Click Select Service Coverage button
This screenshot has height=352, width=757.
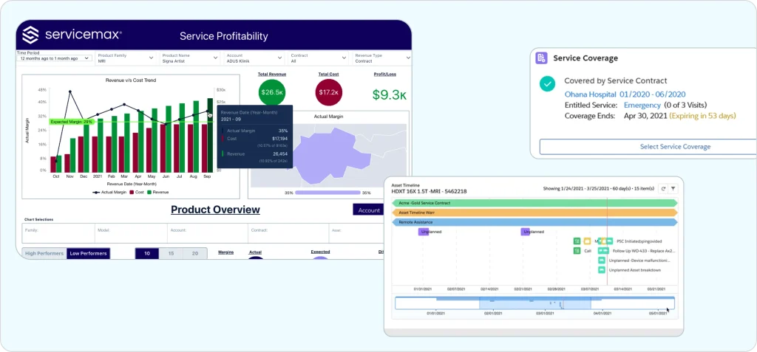coord(648,147)
